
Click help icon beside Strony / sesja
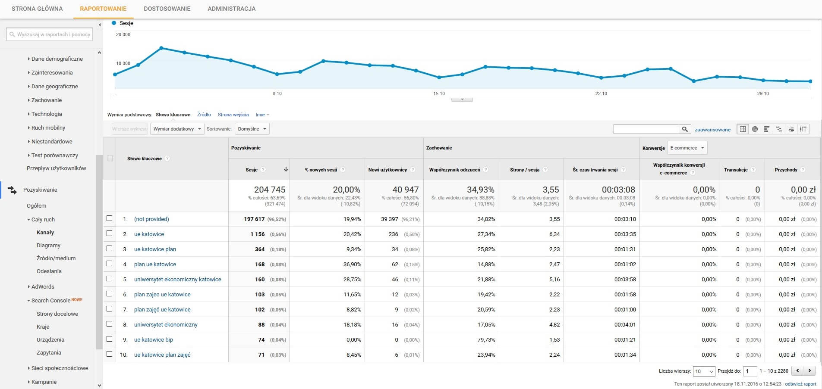[x=545, y=170]
